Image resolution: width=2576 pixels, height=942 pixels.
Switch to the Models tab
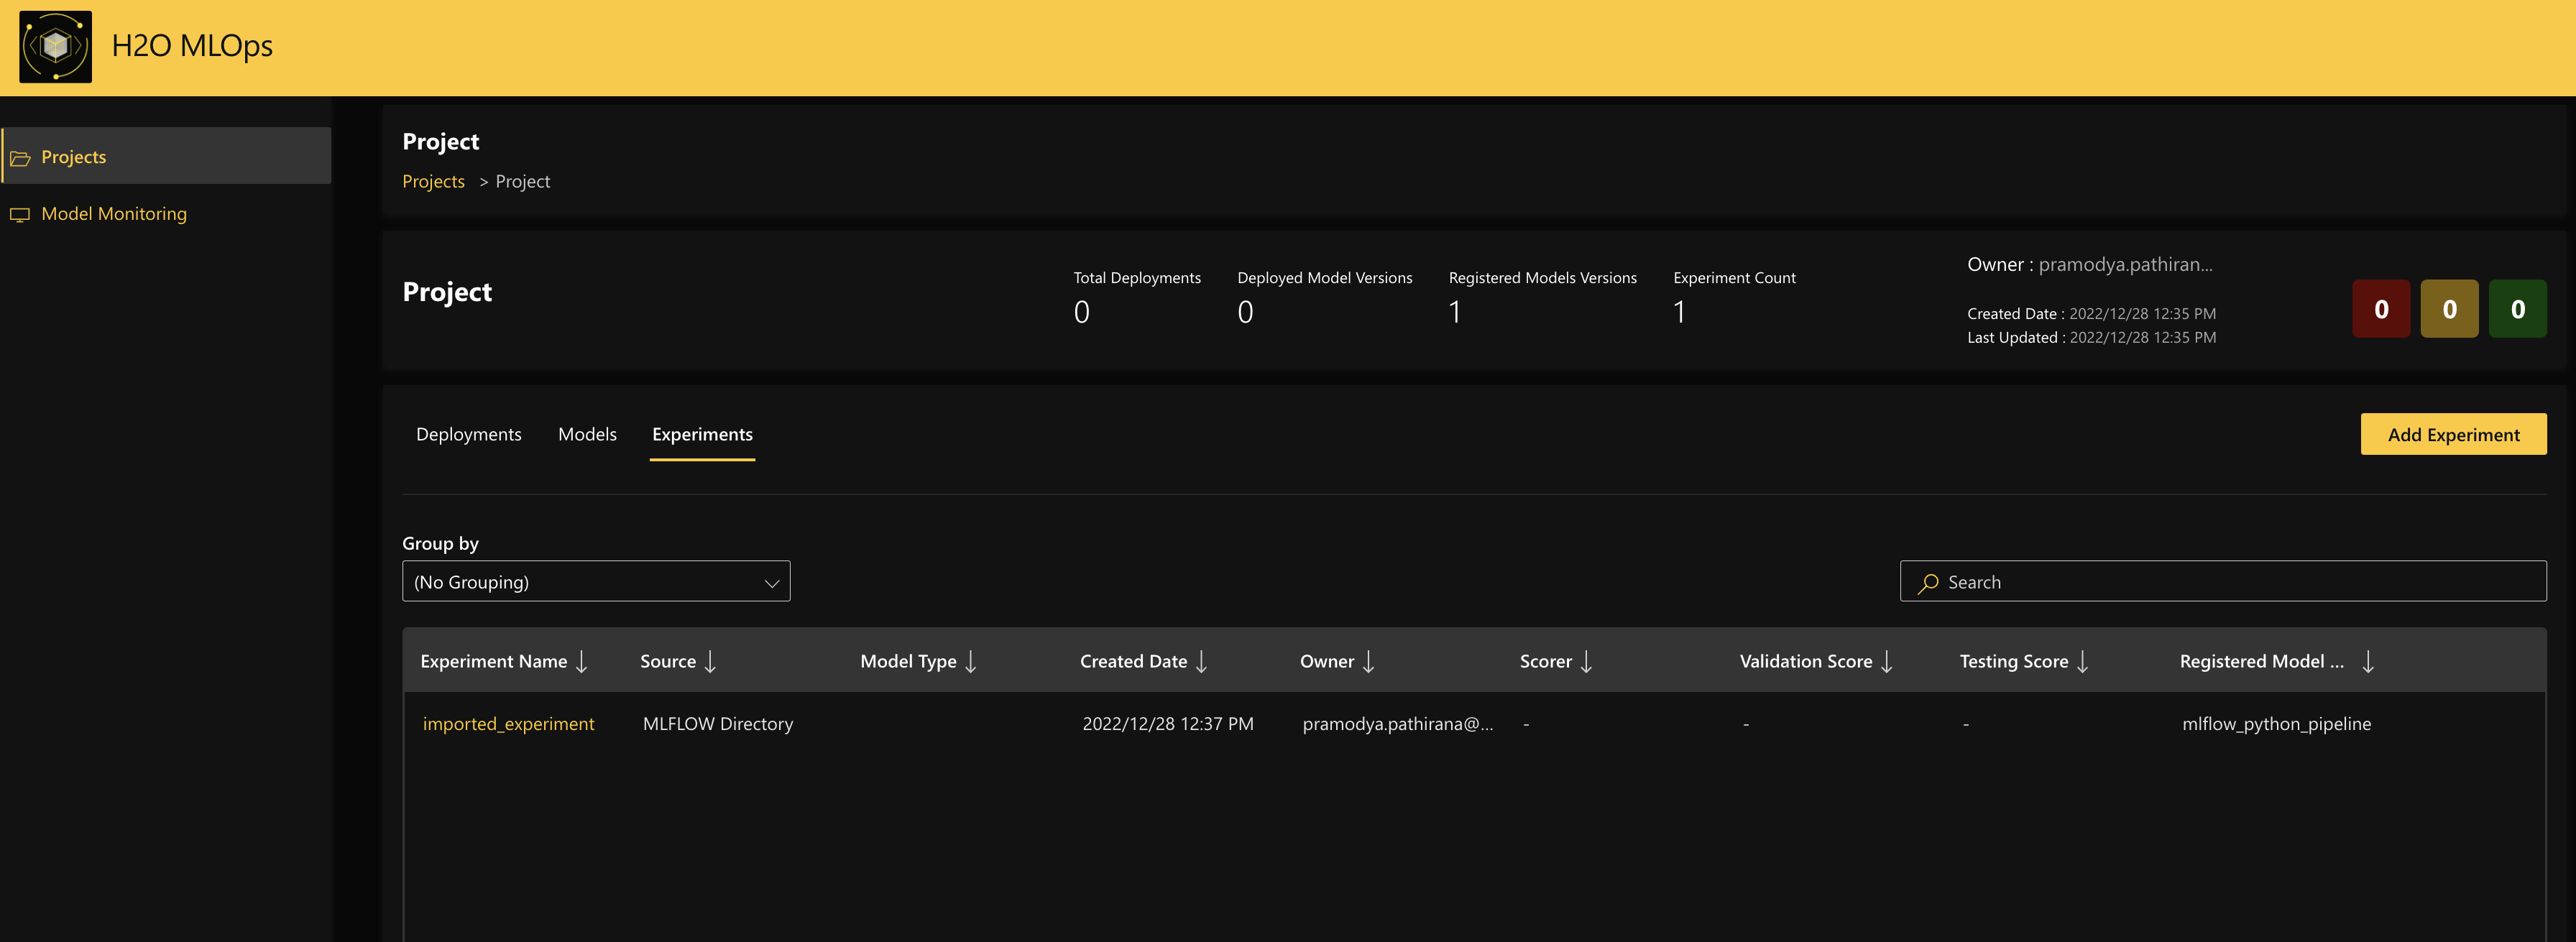point(587,434)
